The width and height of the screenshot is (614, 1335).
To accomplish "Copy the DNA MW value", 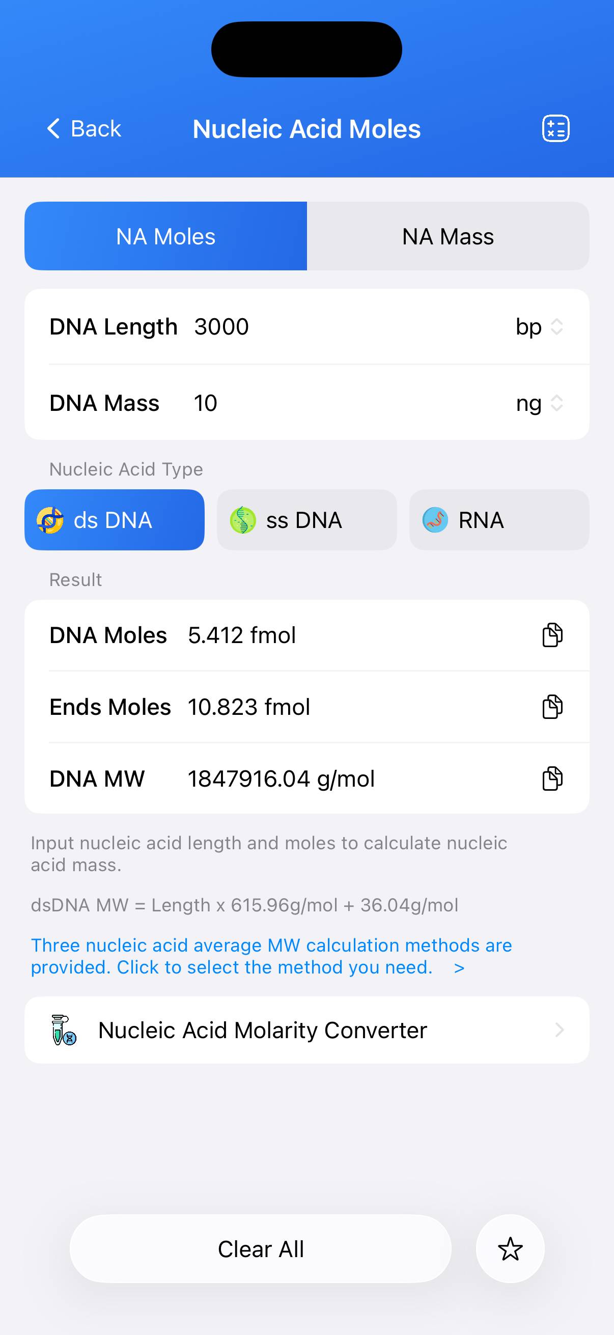I will click(x=552, y=778).
